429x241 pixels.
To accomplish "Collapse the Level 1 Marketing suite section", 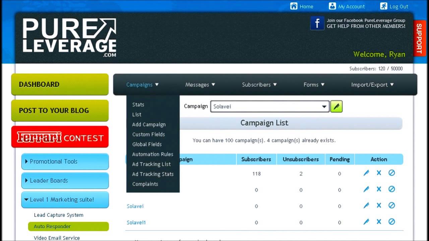I will tap(65, 200).
